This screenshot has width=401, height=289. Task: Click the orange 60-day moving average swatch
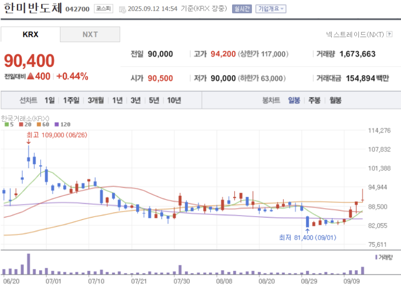coord(39,124)
